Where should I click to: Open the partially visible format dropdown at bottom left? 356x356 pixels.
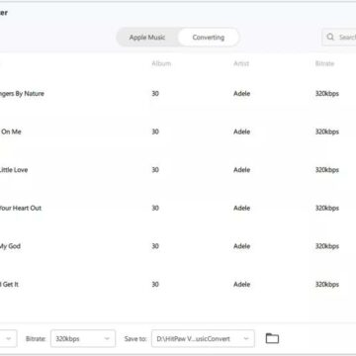click(x=8, y=338)
